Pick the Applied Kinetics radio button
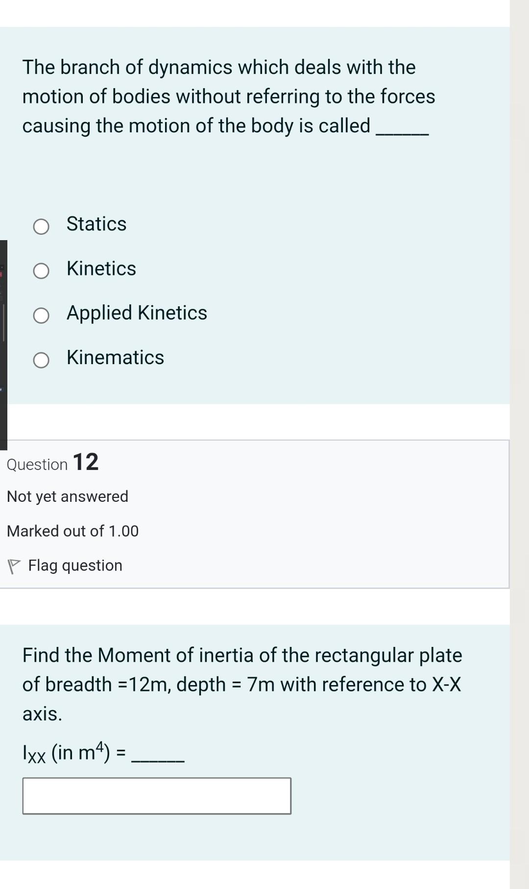Viewport: 529px width, 889px height. [x=41, y=316]
